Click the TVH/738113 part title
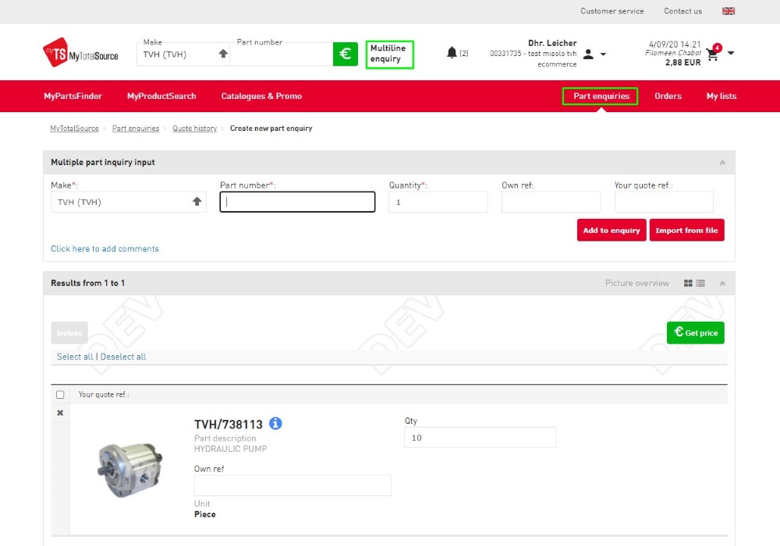The width and height of the screenshot is (780, 546). point(229,424)
